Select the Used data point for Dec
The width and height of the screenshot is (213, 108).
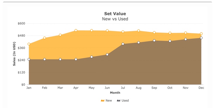201,38
